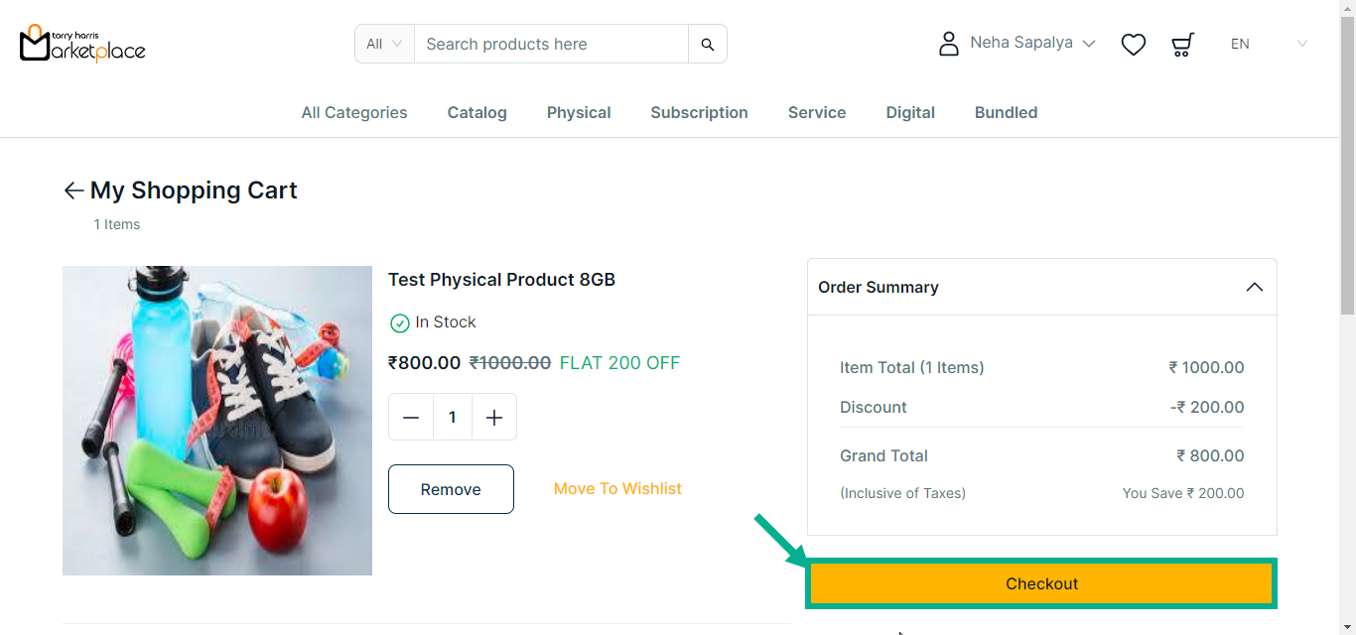Image resolution: width=1356 pixels, height=635 pixels.
Task: Click the Move To Wishlist link
Action: pyautogui.click(x=617, y=489)
